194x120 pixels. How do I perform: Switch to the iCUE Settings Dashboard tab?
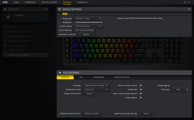[x=98, y=77]
